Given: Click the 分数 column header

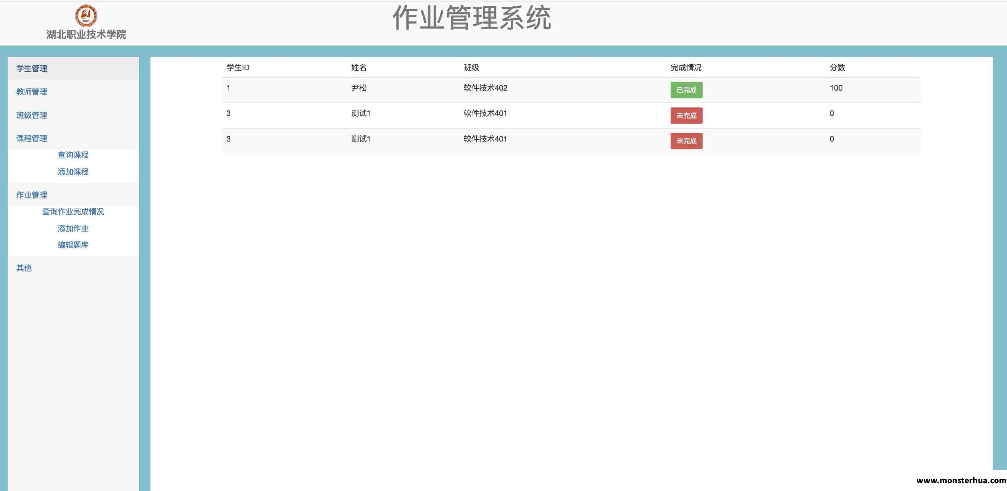Looking at the screenshot, I should (x=837, y=67).
